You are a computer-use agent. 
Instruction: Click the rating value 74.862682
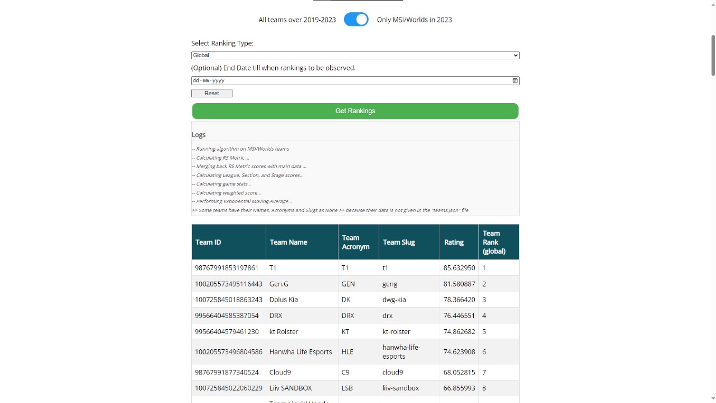tap(459, 331)
